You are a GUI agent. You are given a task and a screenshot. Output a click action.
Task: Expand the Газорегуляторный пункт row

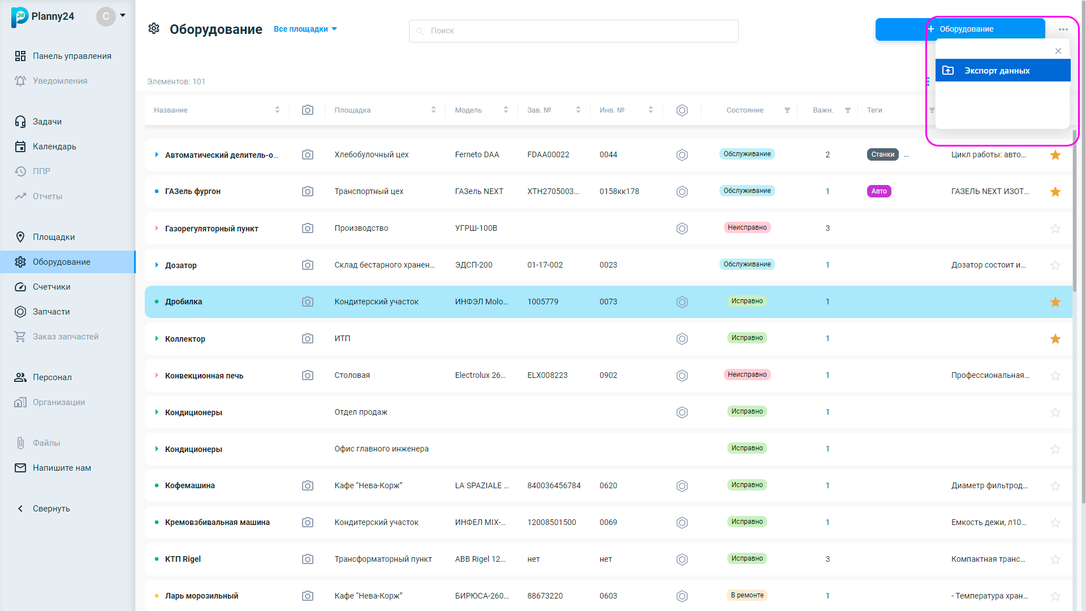(157, 228)
